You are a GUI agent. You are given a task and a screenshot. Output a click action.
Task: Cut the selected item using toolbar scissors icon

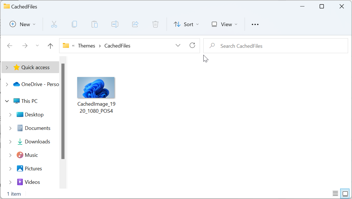[x=54, y=24]
